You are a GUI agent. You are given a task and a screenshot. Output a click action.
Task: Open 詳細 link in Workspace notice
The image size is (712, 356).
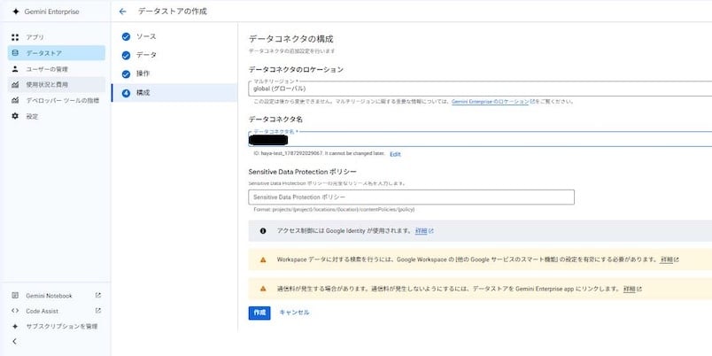[x=669, y=259]
